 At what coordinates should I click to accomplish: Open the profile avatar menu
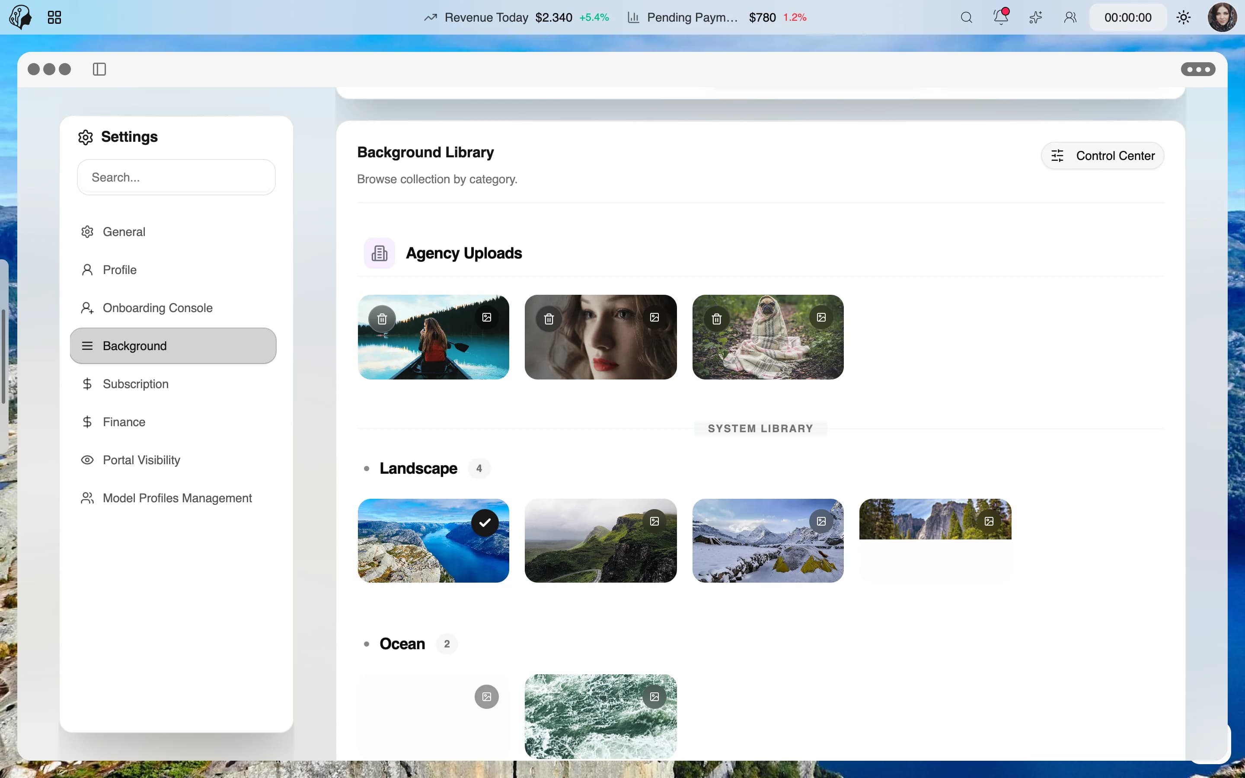(x=1223, y=17)
